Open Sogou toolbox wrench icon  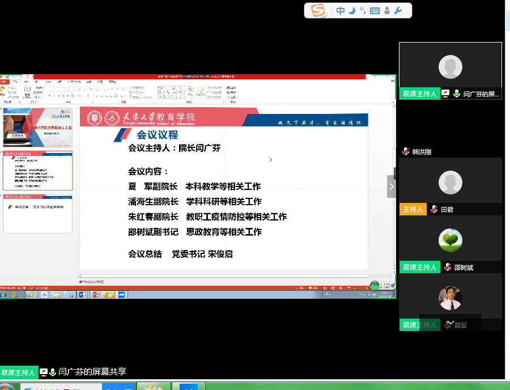point(398,11)
